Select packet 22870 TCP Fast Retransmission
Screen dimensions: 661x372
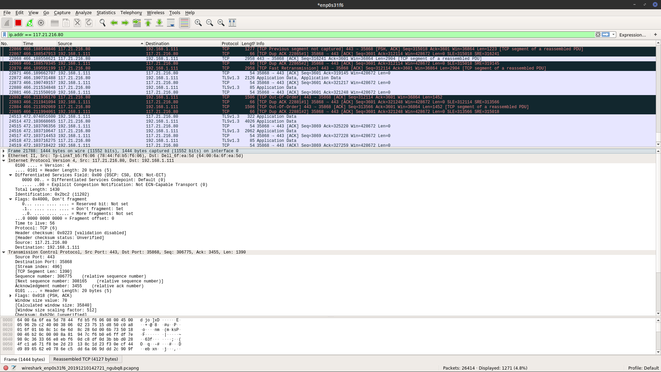(328, 68)
